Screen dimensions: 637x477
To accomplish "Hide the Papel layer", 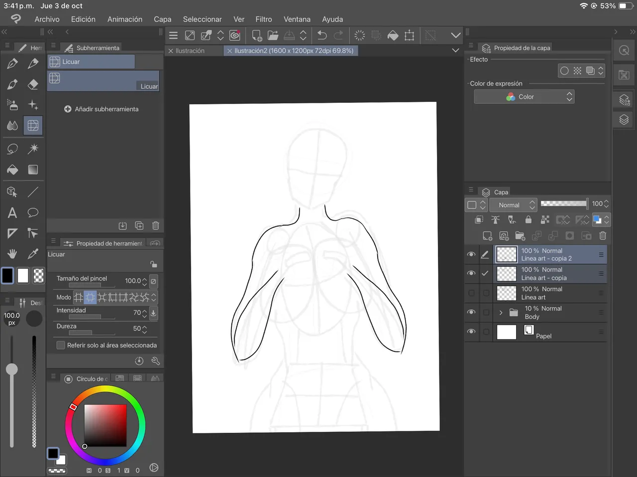I will click(471, 331).
